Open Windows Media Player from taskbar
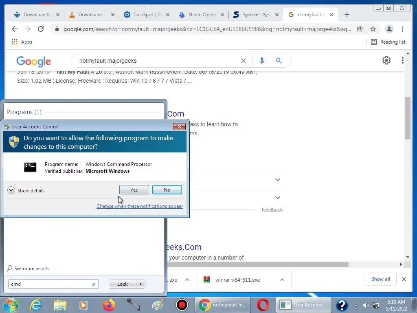Viewport: 417px width, 313px height. point(83,305)
